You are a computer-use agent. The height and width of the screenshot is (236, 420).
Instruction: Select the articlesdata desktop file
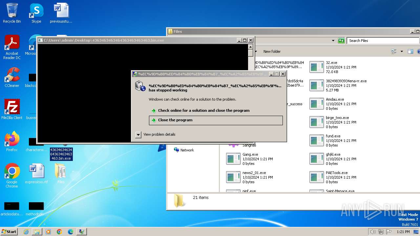12,209
